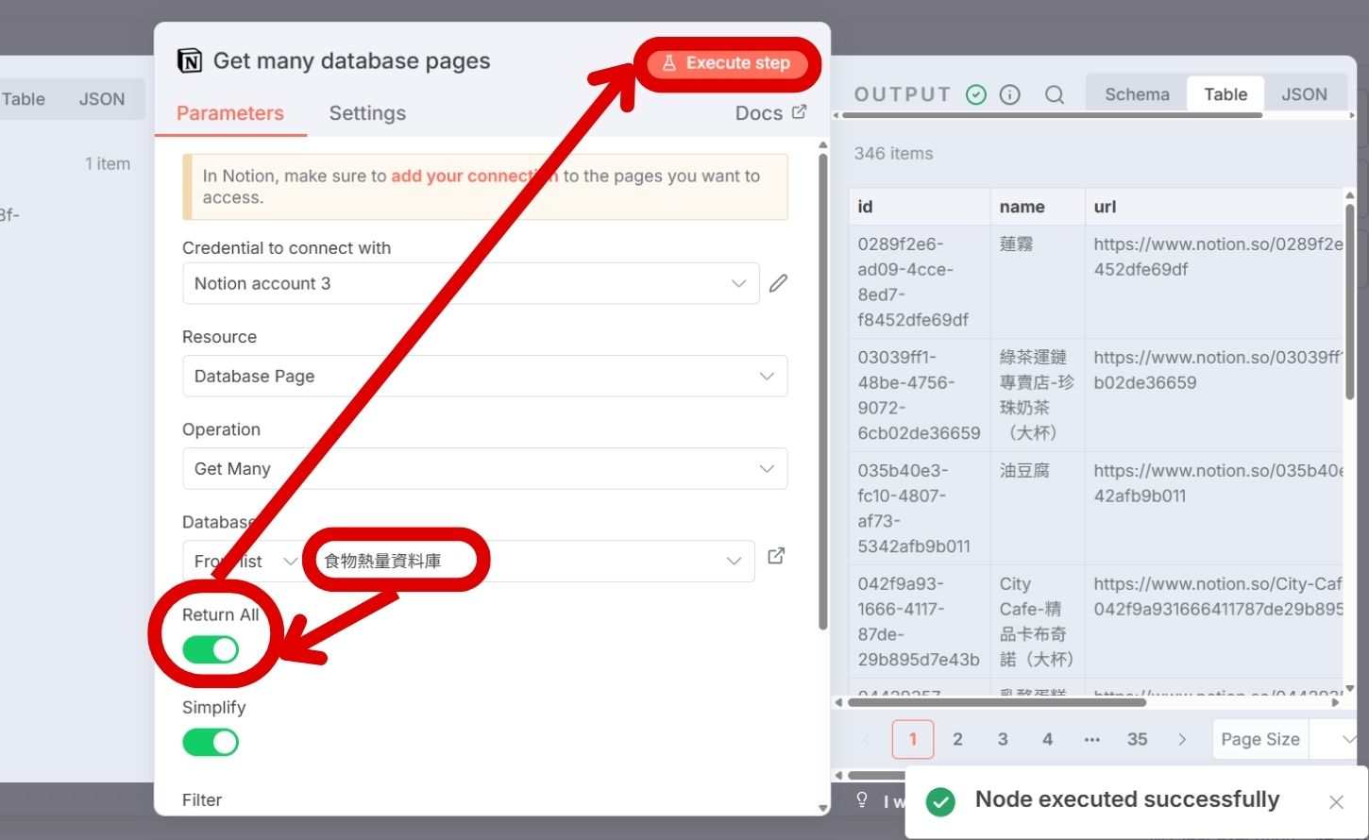Open the Docs link

coord(770,113)
